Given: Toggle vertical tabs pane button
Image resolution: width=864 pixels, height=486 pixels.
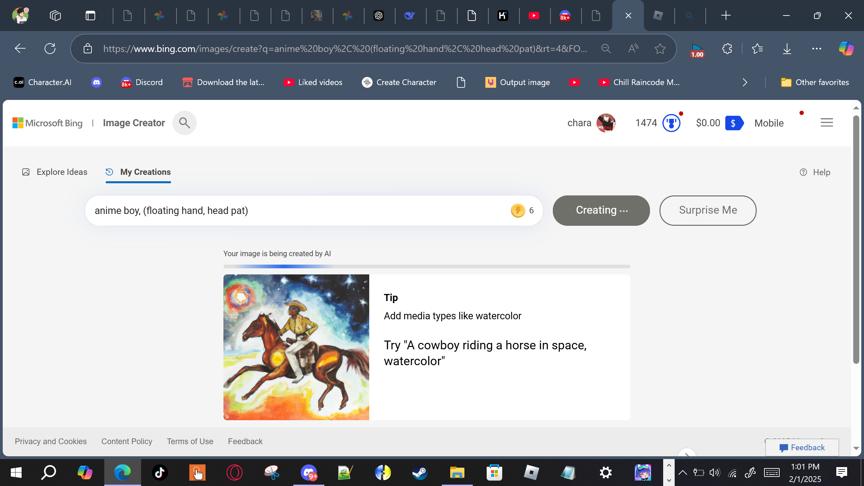Looking at the screenshot, I should [x=90, y=16].
